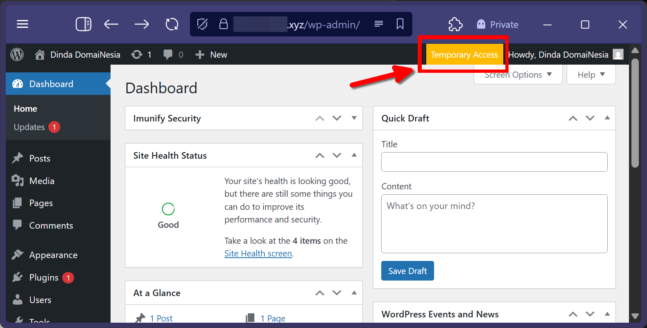Screen dimensions: 647x328
Task: Open the WordPress logo menu
Action: 17,54
